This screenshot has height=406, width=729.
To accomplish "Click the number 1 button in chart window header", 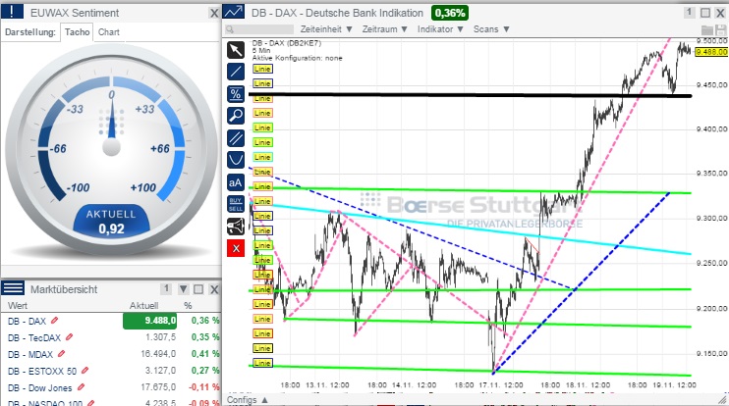I will (x=689, y=13).
